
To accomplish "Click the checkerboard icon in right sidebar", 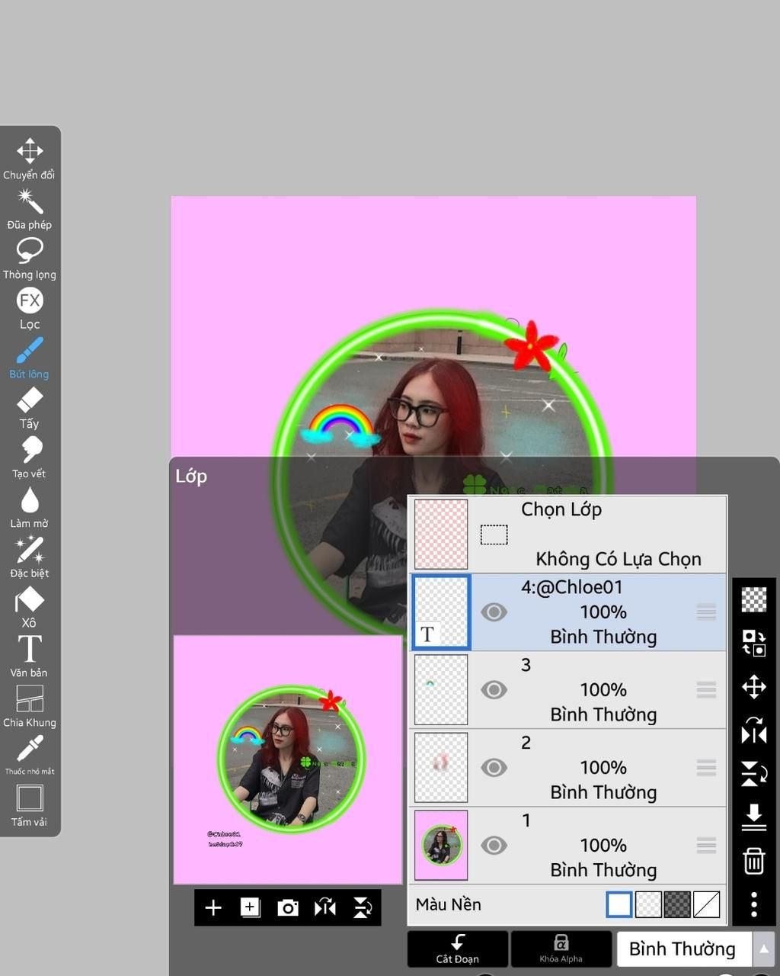I will (x=754, y=599).
